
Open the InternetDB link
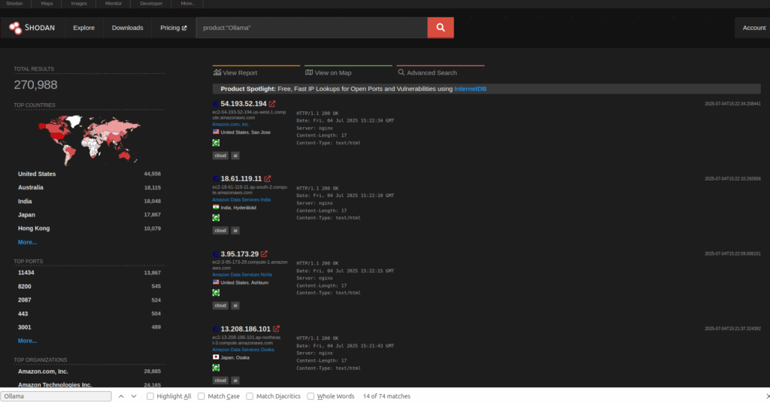point(471,89)
